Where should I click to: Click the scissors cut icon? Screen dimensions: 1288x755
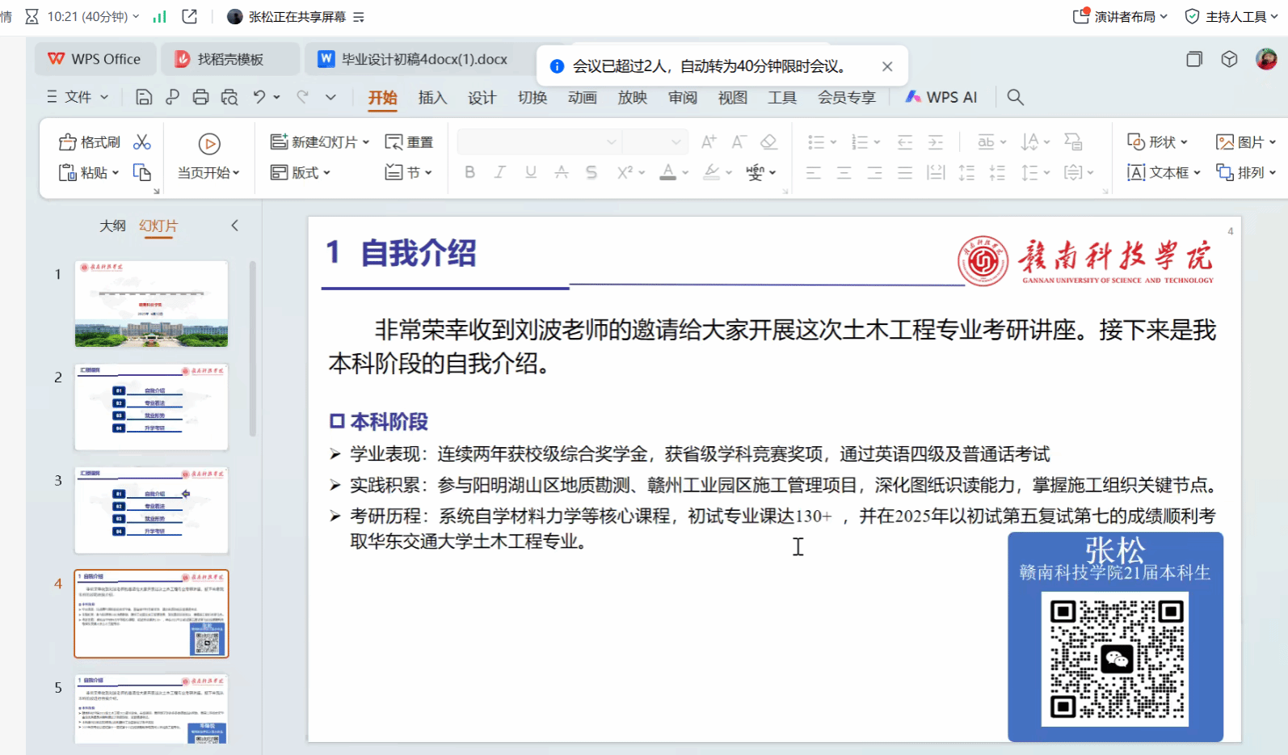pos(142,142)
